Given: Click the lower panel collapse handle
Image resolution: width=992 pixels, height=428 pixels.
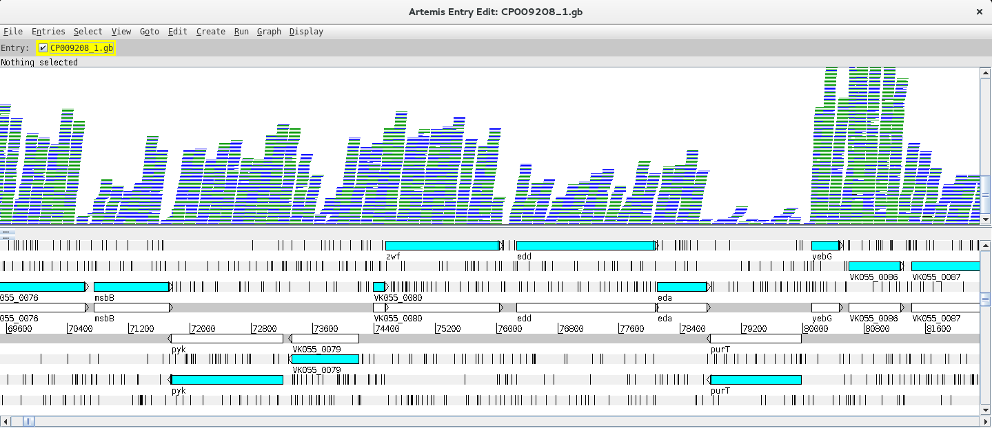Looking at the screenshot, I should (x=6, y=238).
